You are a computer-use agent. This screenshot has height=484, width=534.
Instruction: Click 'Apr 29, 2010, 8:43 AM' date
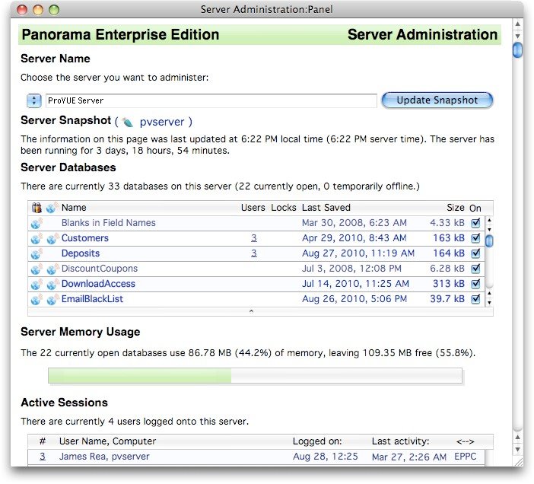(x=354, y=238)
